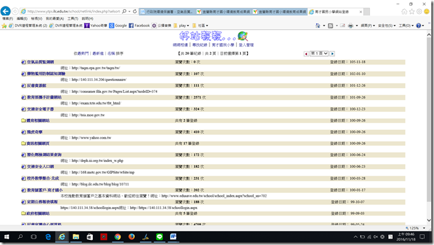Click the favorites star icon near the gear
Viewport: 434px width, 245px height.
[x=412, y=11]
